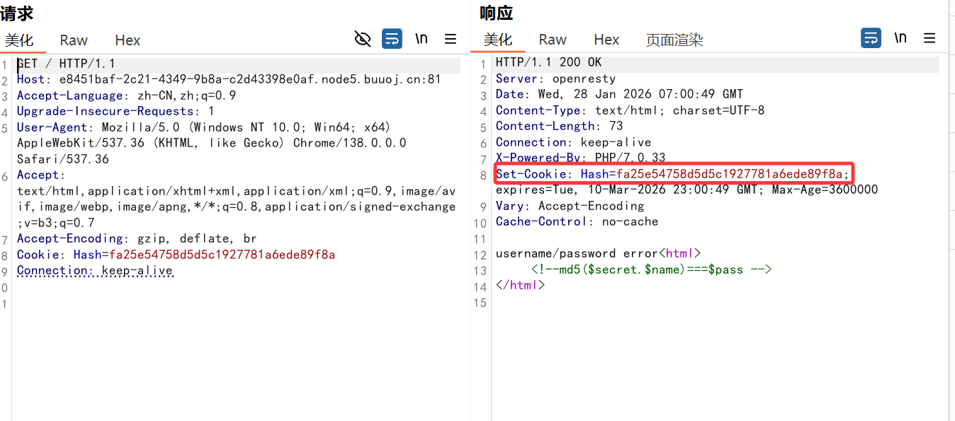Open request panel hamburger options menu
The height and width of the screenshot is (421, 955).
tap(451, 39)
